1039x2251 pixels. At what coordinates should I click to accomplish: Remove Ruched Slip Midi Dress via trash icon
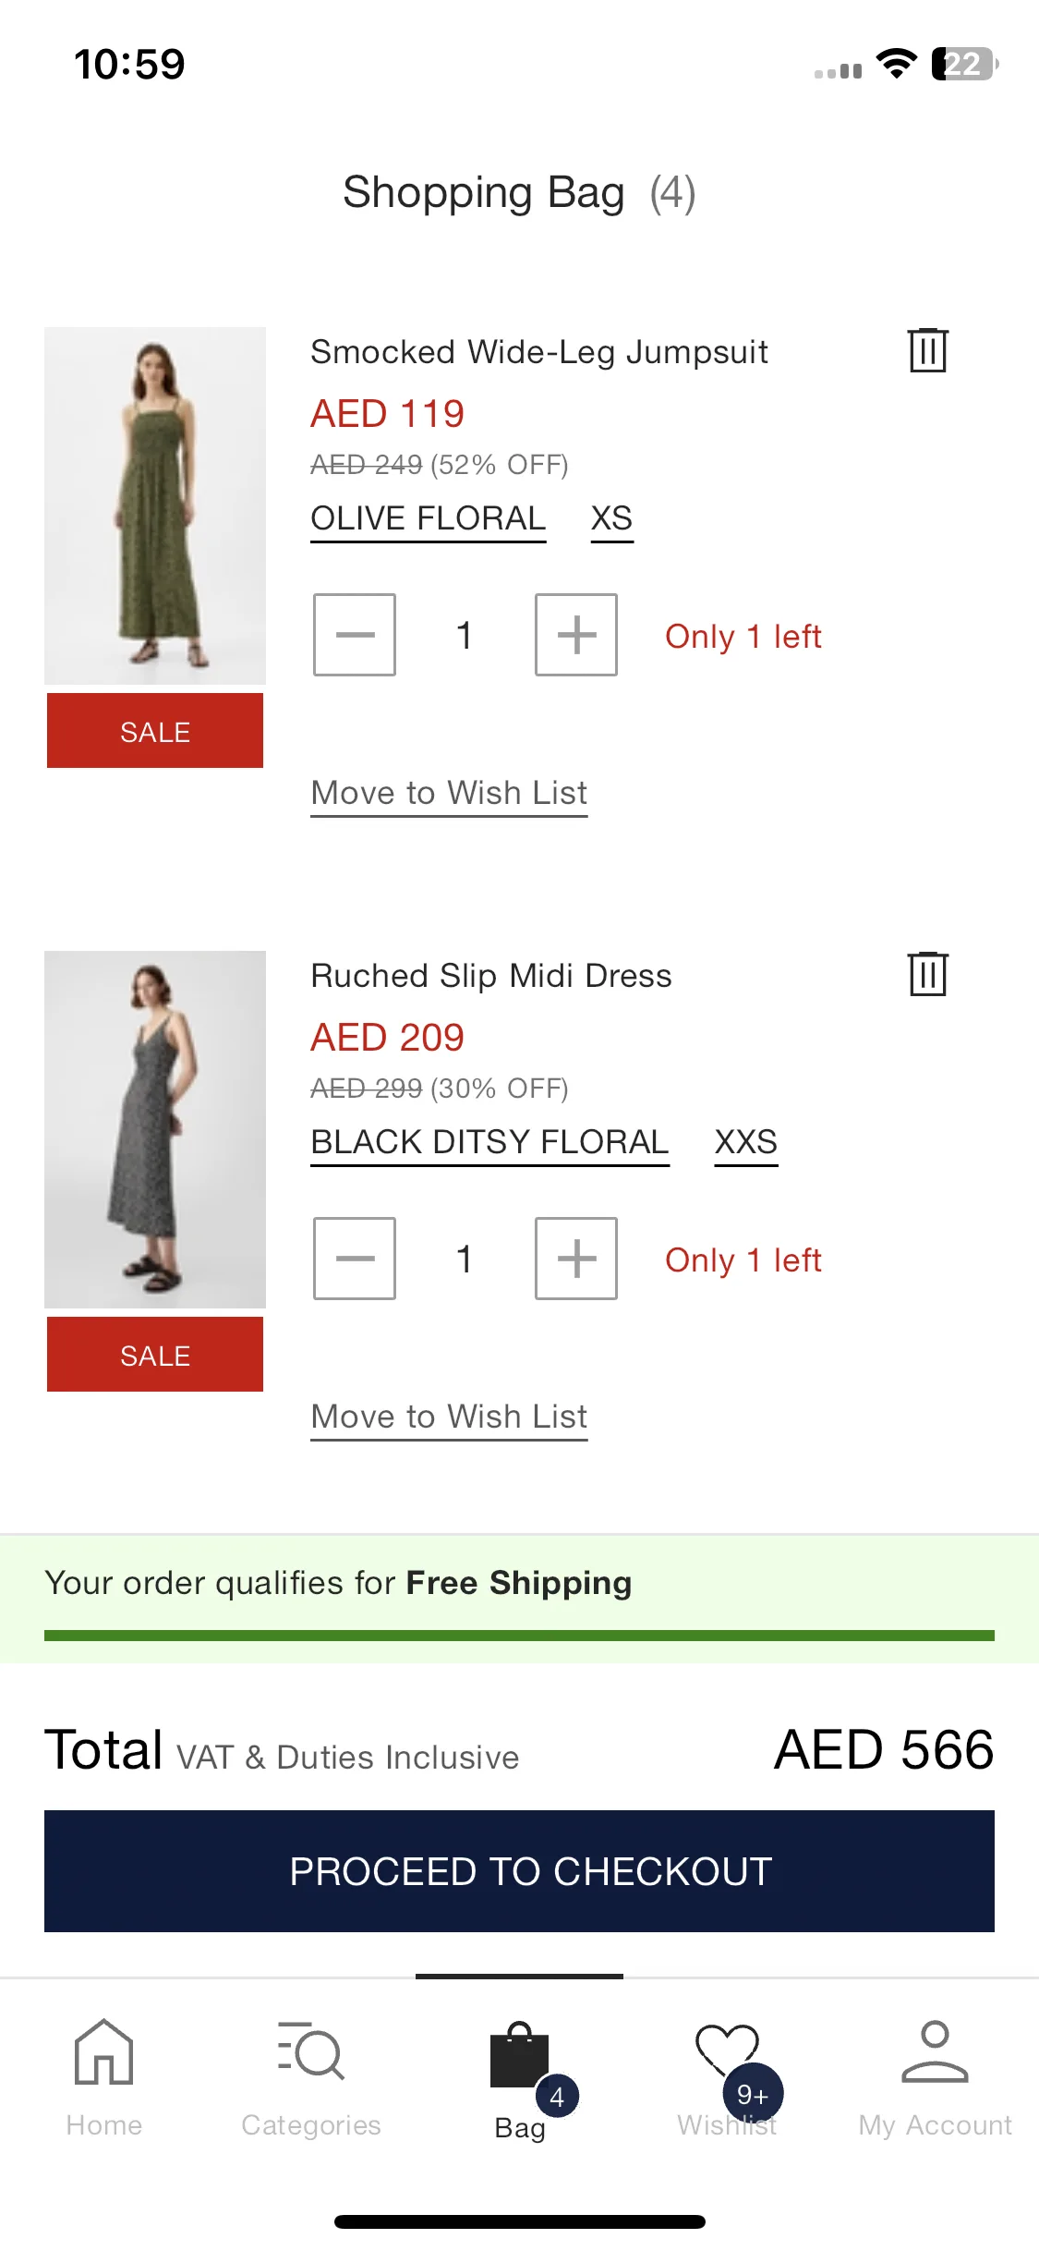[x=928, y=974]
